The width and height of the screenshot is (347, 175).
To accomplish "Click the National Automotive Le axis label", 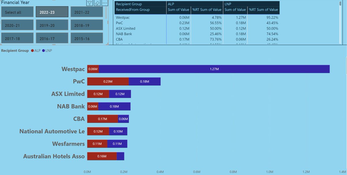I will (x=52, y=131).
